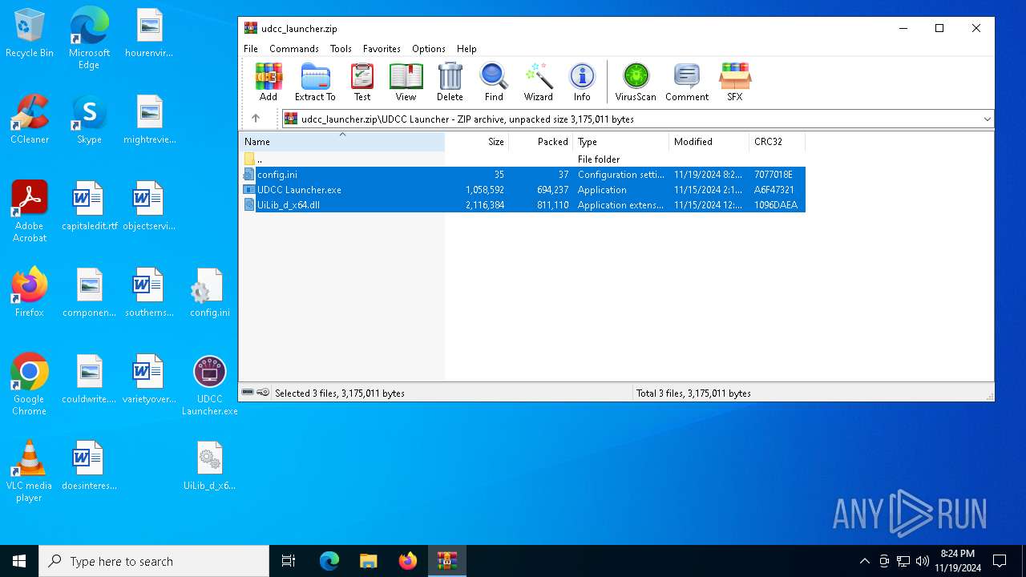This screenshot has height=577, width=1026.
Task: Open the Help menu
Action: point(467,49)
